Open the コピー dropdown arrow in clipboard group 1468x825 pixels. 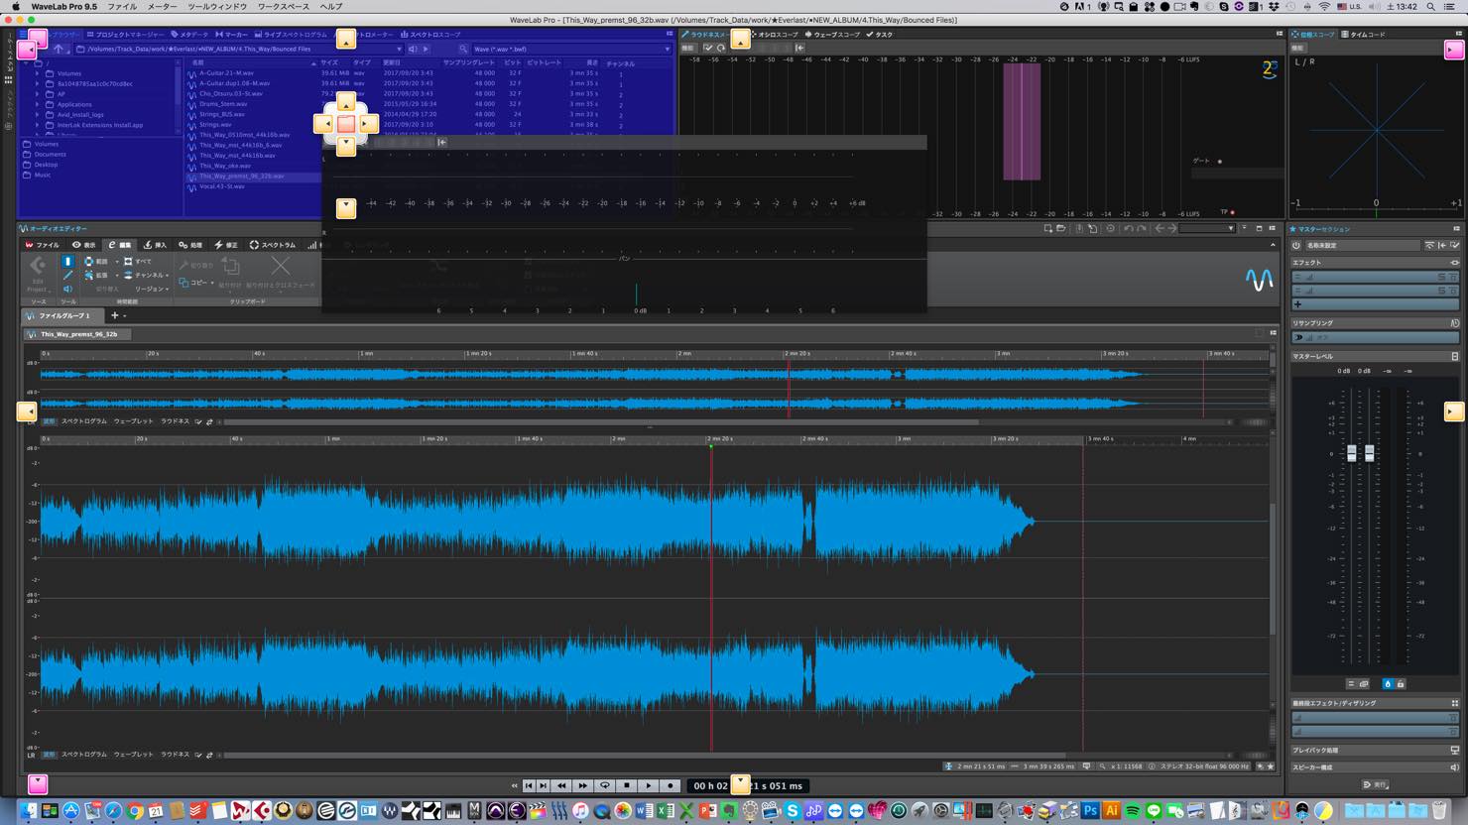point(212,283)
